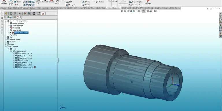The width and height of the screenshot is (222, 111).
Task: Open DisplayManager panel tab
Action: [x=25, y=14]
